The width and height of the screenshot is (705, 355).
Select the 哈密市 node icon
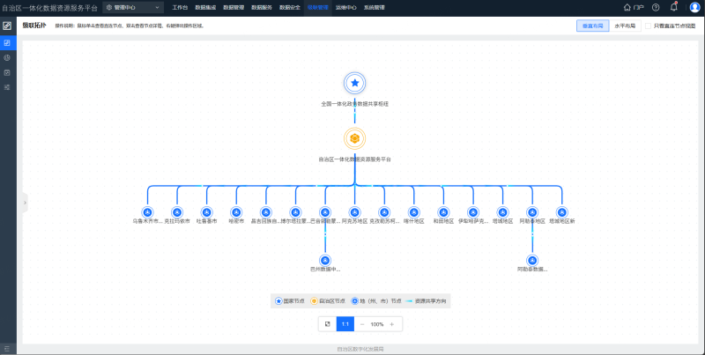pyautogui.click(x=236, y=212)
